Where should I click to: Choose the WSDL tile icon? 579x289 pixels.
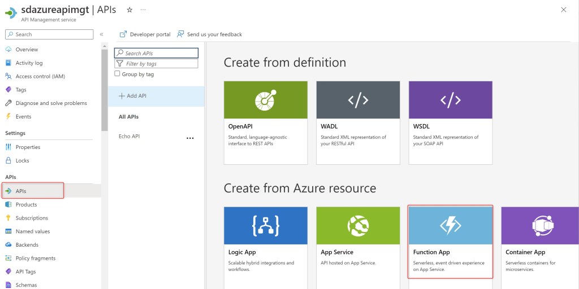(x=450, y=100)
